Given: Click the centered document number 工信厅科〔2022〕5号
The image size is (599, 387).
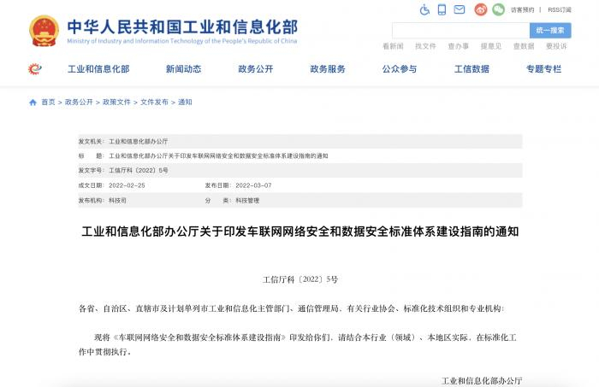Looking at the screenshot, I should (x=300, y=279).
